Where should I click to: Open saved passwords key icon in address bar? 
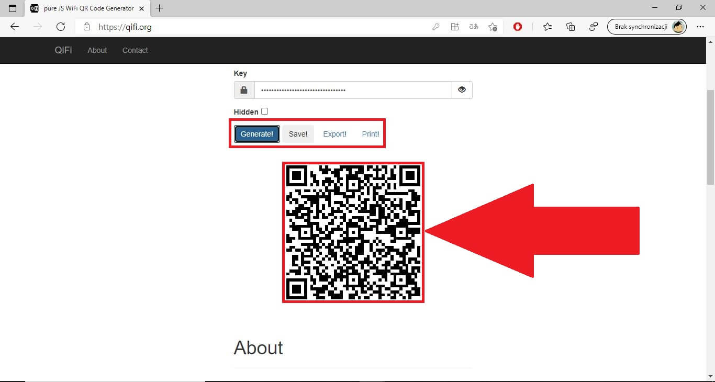[x=435, y=27]
